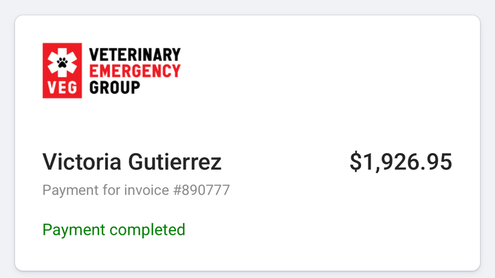
Task: Click the red EMERGENCY word in logo
Action: (x=135, y=71)
